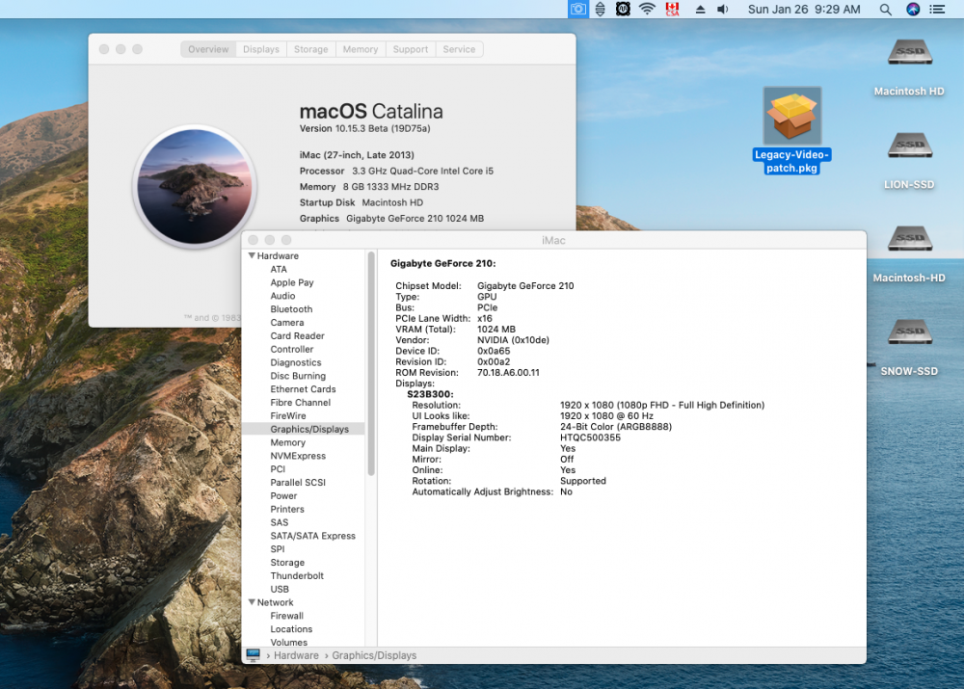The image size is (964, 689).
Task: Click the Gigabyte GeForce 210 heading
Action: pos(442,263)
